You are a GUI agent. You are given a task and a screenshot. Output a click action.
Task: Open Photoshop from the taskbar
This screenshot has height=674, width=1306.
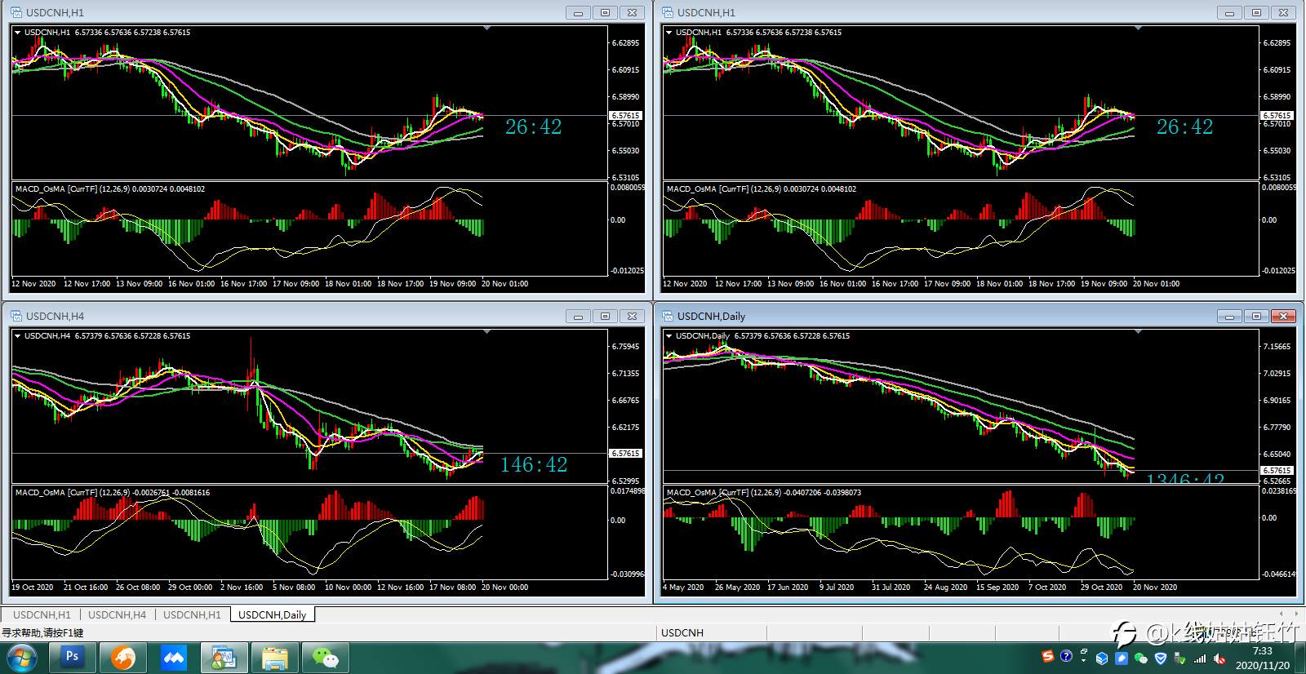point(72,657)
